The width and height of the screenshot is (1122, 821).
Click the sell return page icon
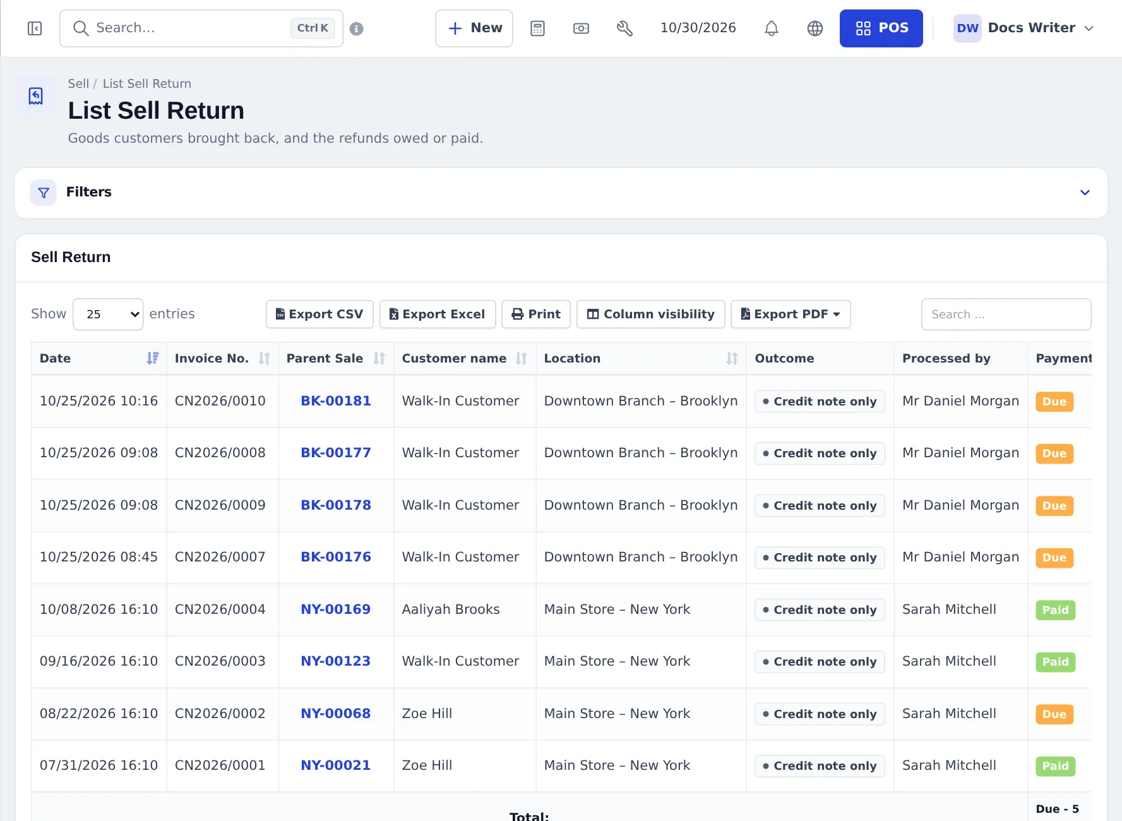36,96
